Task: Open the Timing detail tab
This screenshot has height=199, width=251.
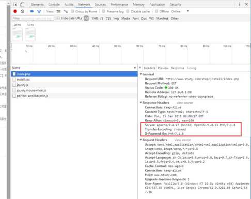Action: coord(192,68)
